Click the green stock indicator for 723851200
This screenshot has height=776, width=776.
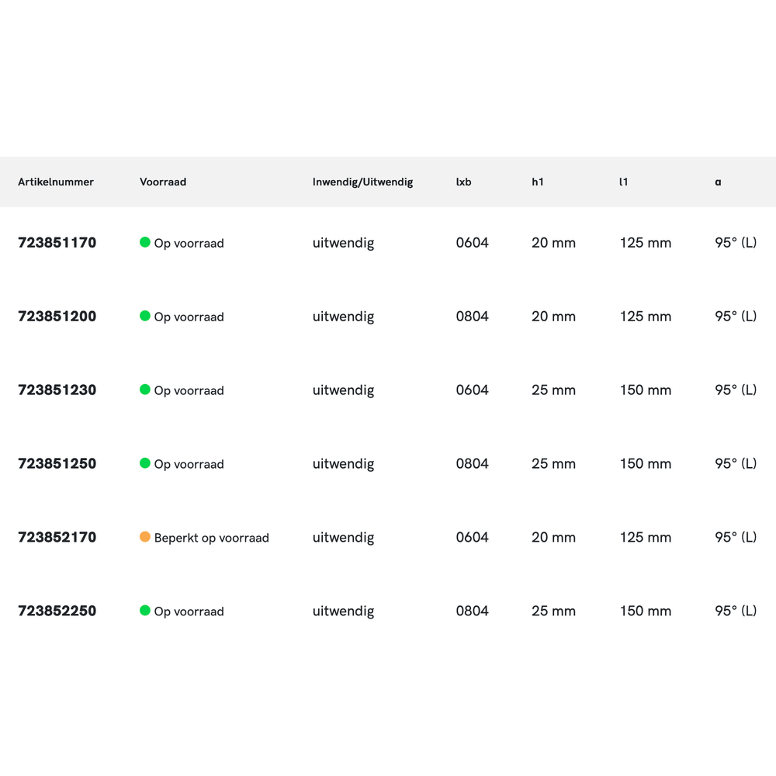pyautogui.click(x=144, y=316)
